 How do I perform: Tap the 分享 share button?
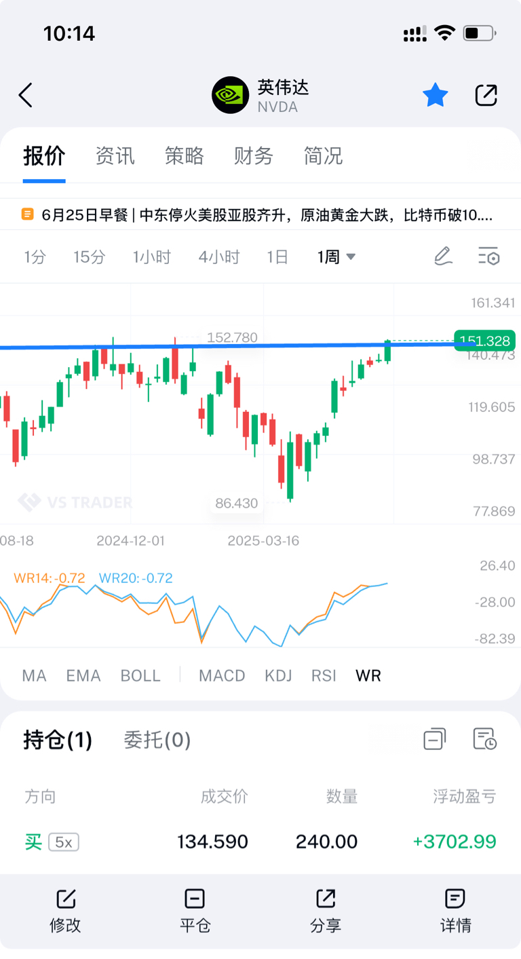326,910
